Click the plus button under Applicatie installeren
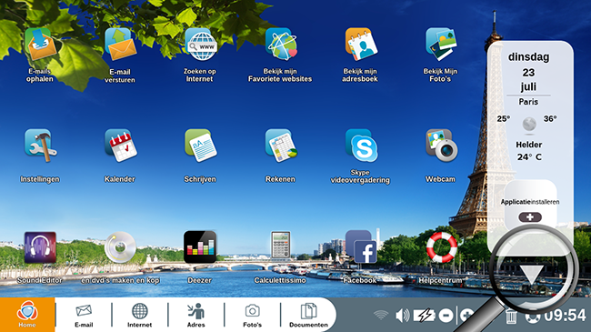 coord(530,216)
